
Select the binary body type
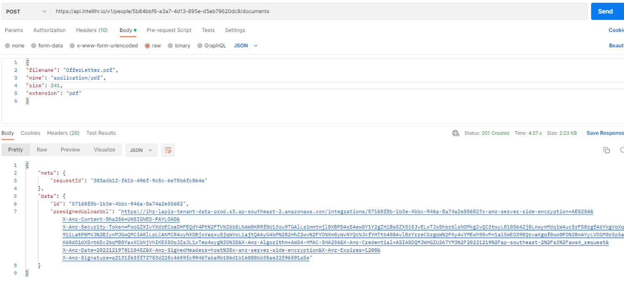pyautogui.click(x=179, y=46)
